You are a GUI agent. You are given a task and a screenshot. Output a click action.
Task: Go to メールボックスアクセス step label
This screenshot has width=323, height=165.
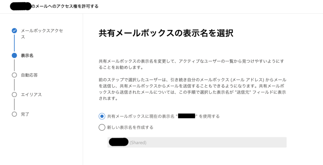(42, 34)
